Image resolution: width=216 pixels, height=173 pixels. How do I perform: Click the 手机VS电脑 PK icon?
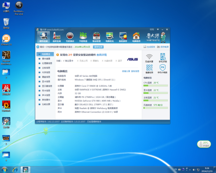point(162,69)
